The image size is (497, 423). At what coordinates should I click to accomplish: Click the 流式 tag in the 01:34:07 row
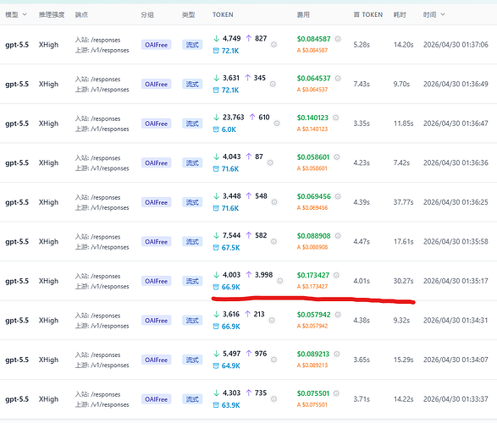(192, 360)
